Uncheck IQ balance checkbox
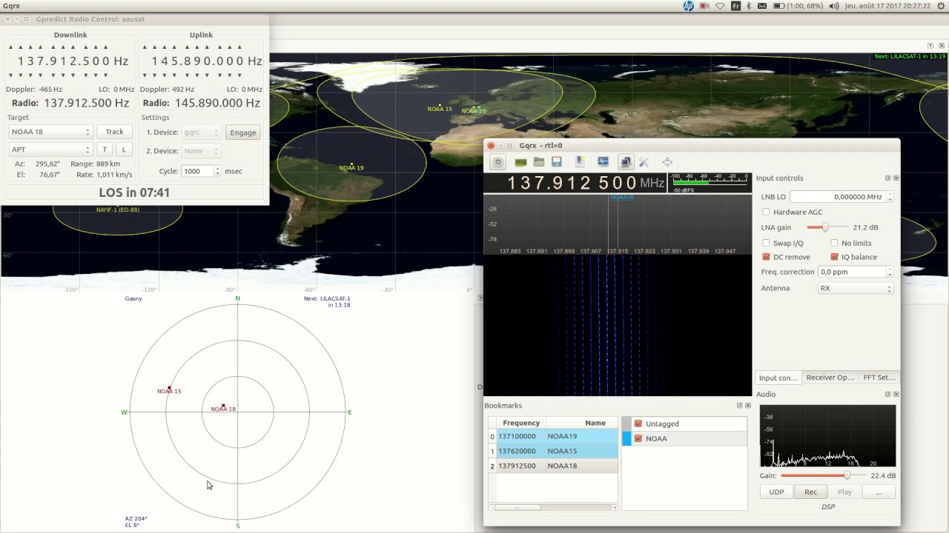Viewport: 949px width, 533px height. [834, 257]
